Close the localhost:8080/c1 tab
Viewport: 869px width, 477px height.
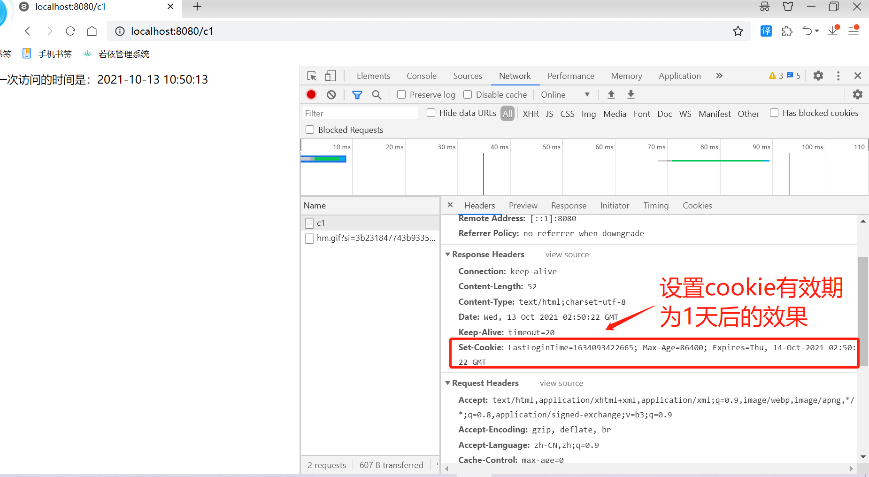[170, 7]
